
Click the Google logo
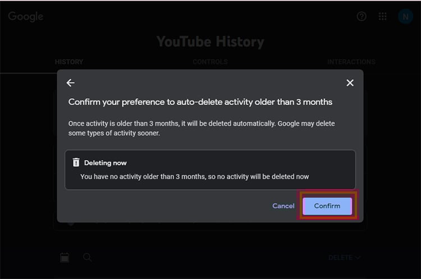(26, 16)
